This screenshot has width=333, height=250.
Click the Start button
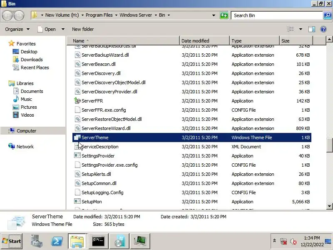[x=12, y=241]
